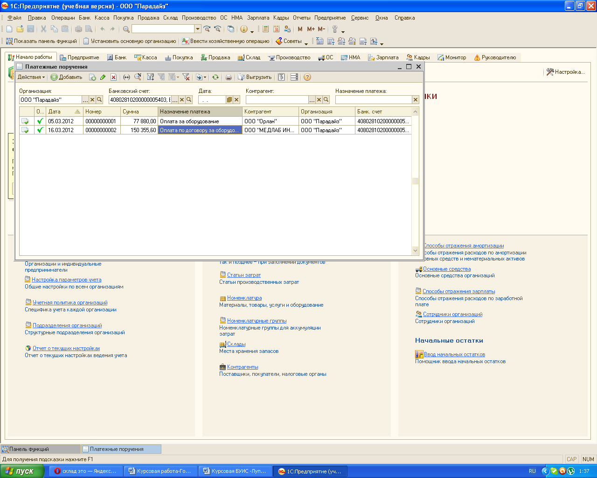The width and height of the screenshot is (597, 478).
Task: Open the calculator icon in the main toolbar
Action: 265,29
